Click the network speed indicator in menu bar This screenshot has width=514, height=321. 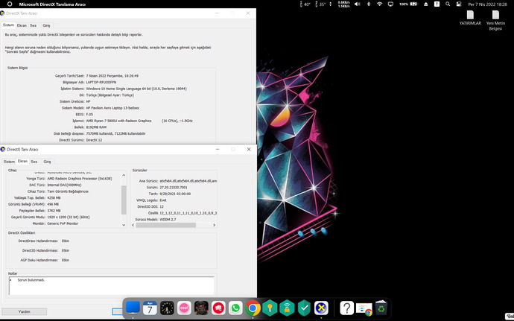[343, 4]
